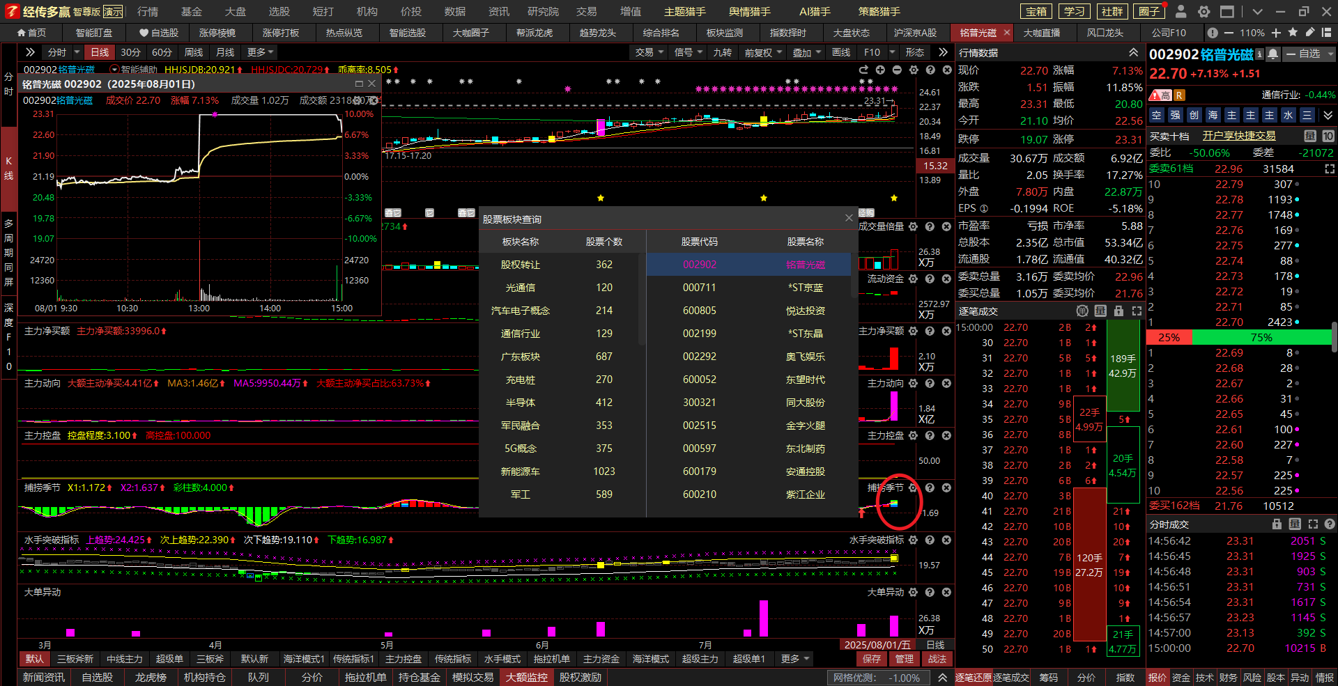1338x686 pixels.
Task: Click the minus zoom icon above the K-line chart
Action: (897, 70)
